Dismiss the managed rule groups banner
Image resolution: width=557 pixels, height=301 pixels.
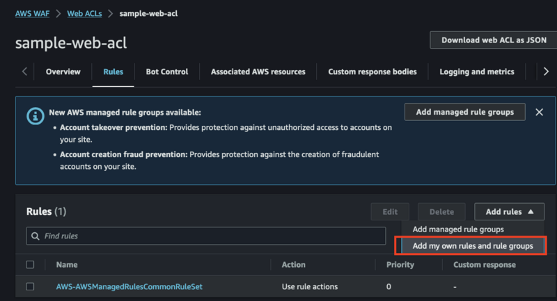click(539, 112)
